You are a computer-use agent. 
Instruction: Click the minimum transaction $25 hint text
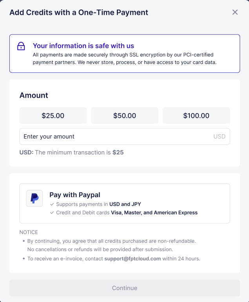pos(72,152)
